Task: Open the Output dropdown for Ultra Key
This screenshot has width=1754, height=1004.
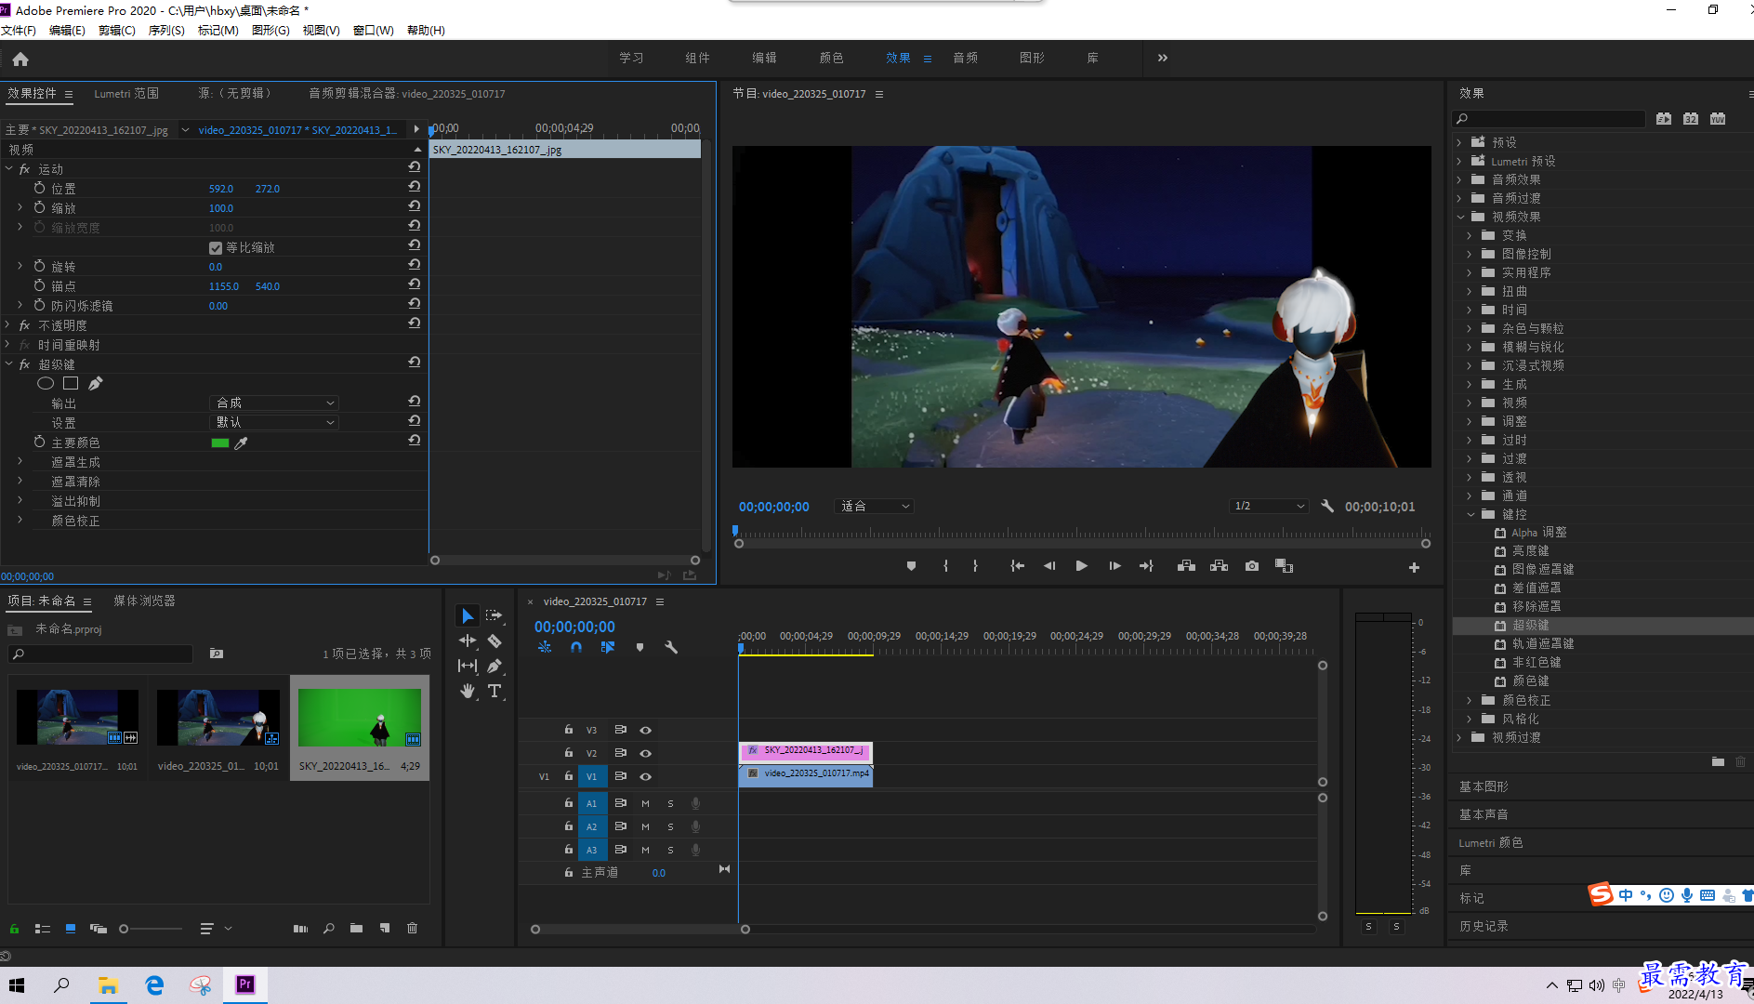Action: [274, 403]
